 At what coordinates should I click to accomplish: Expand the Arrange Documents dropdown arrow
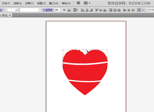coord(90,3)
